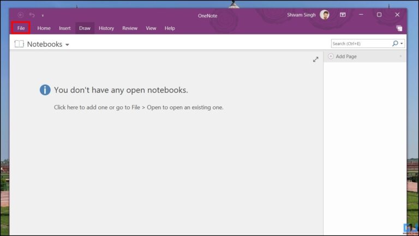Click the notebook icon beside Notebooks
This screenshot has width=419, height=236.
(19, 44)
